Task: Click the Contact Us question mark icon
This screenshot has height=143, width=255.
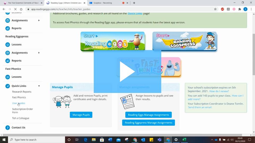Action: (7, 128)
